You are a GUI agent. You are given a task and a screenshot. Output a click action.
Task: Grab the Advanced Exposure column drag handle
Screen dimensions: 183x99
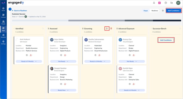[117, 29]
